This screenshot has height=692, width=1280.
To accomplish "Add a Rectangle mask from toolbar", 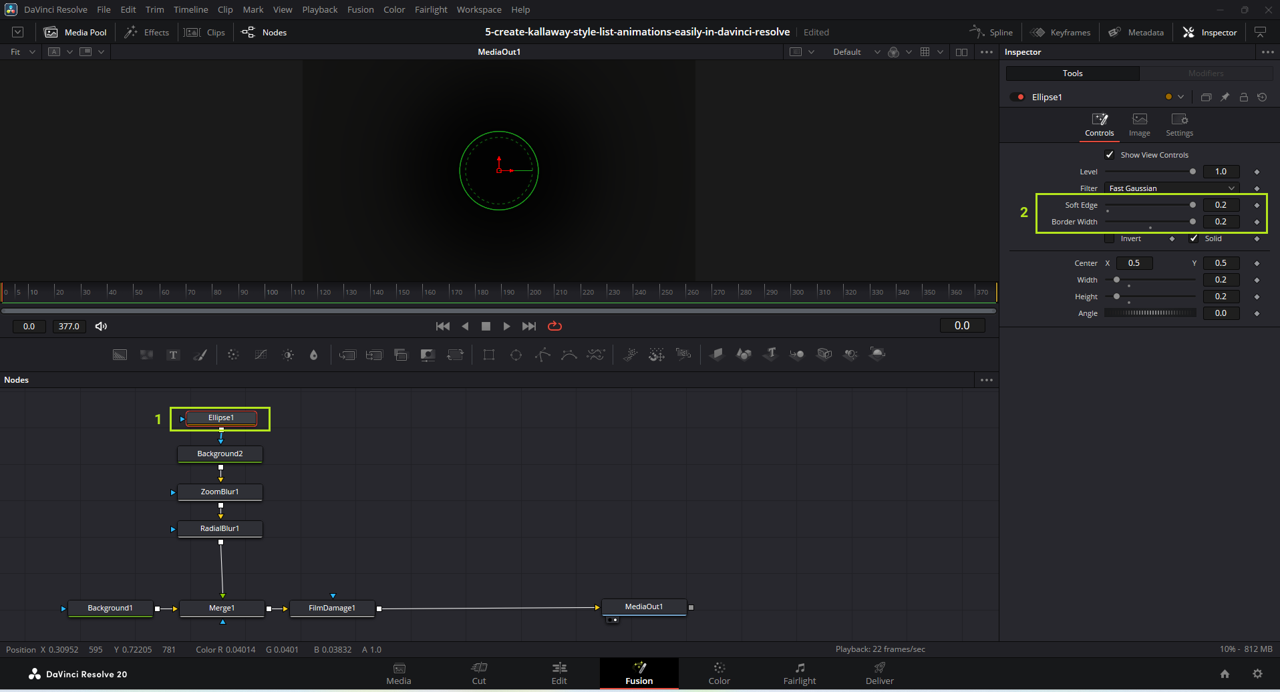I will click(x=489, y=355).
